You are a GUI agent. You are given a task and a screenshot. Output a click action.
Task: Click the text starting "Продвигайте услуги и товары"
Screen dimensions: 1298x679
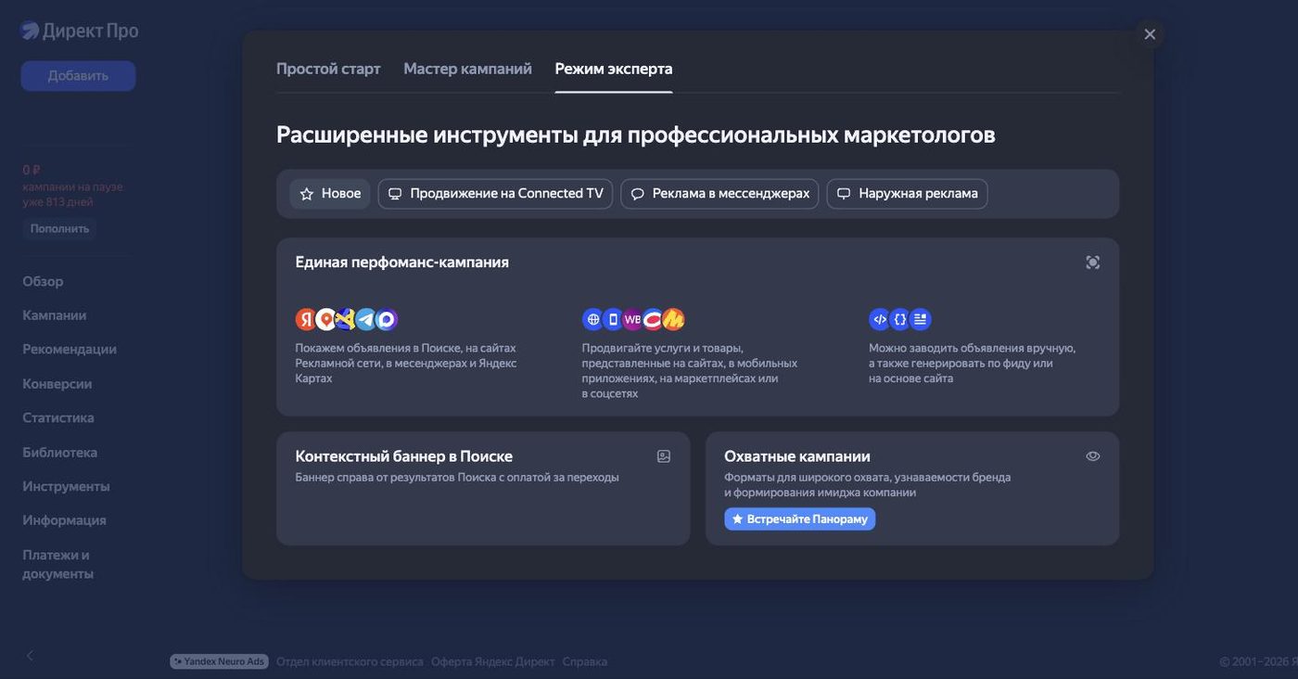click(x=690, y=371)
